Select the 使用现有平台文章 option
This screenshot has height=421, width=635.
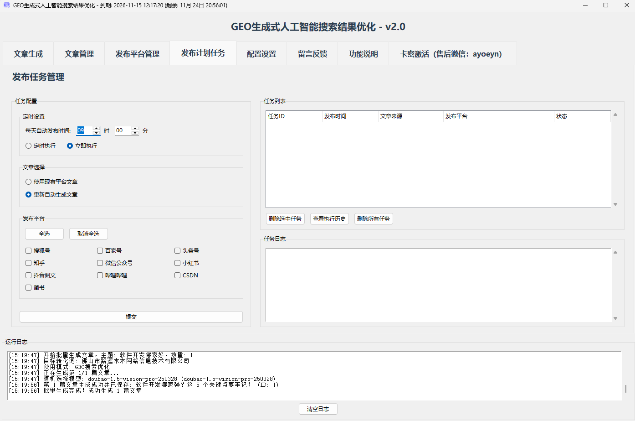click(x=28, y=182)
